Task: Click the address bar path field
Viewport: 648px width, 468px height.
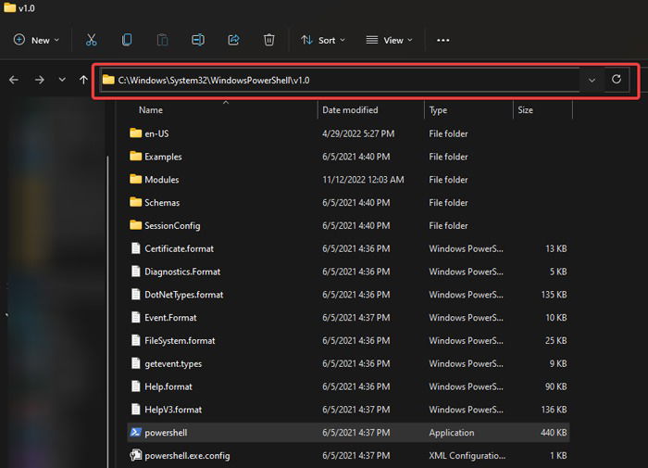Action: pos(340,80)
